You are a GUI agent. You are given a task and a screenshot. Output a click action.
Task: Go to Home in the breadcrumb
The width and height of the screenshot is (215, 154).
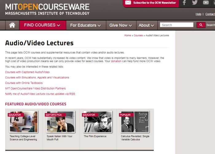point(128,35)
